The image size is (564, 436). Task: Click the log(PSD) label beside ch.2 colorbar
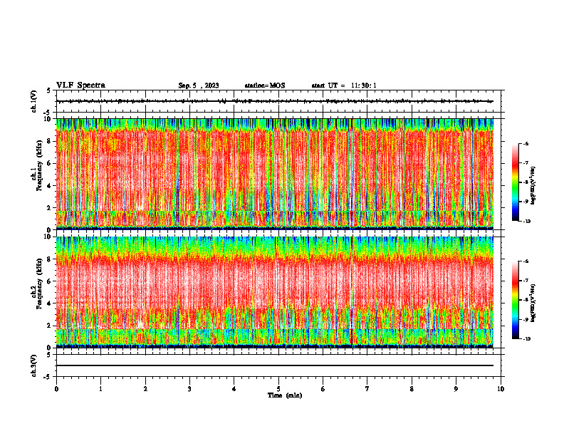tap(533, 303)
